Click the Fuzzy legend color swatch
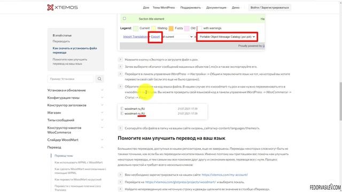Image resolution: width=342 pixels, height=192 pixels. tap(171, 28)
